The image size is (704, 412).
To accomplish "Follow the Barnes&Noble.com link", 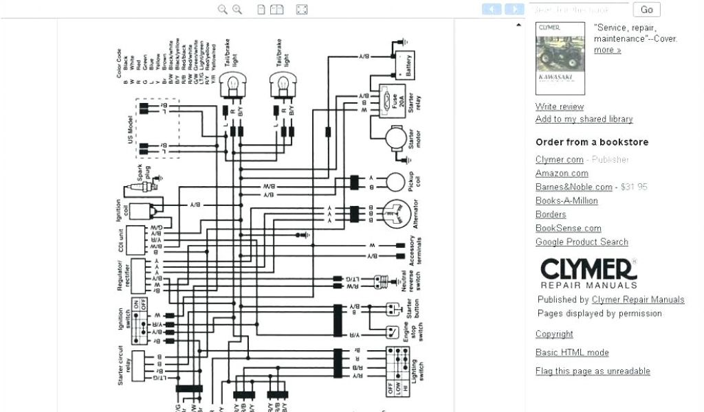I will click(573, 187).
